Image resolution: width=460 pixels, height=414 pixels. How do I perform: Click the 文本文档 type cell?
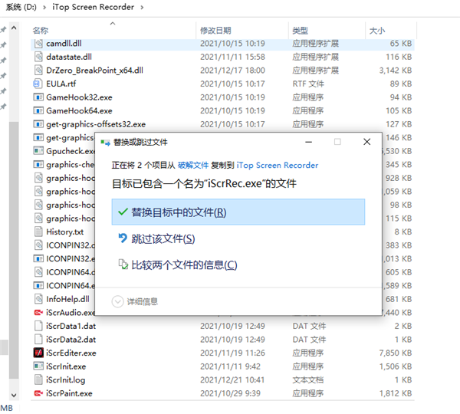307,379
